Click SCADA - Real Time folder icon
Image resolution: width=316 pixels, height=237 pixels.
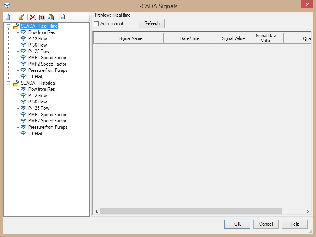(x=15, y=26)
